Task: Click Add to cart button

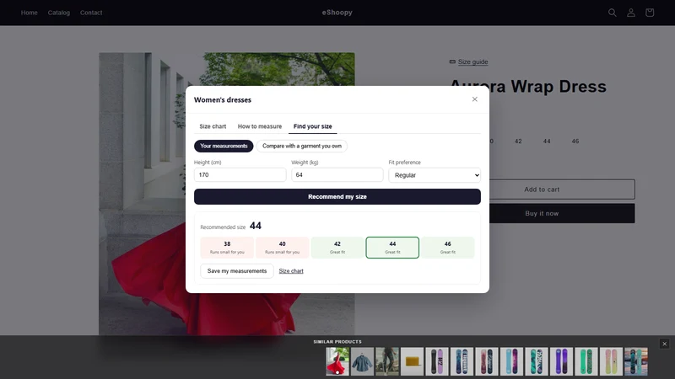Action: [x=562, y=189]
